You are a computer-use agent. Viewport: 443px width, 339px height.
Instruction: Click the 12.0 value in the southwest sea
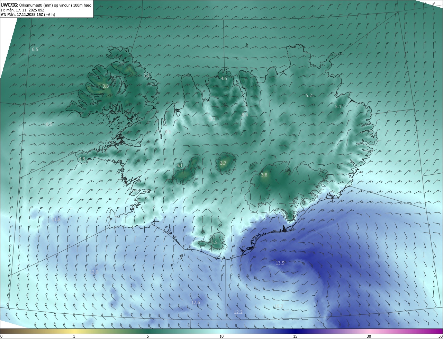pos(94,272)
